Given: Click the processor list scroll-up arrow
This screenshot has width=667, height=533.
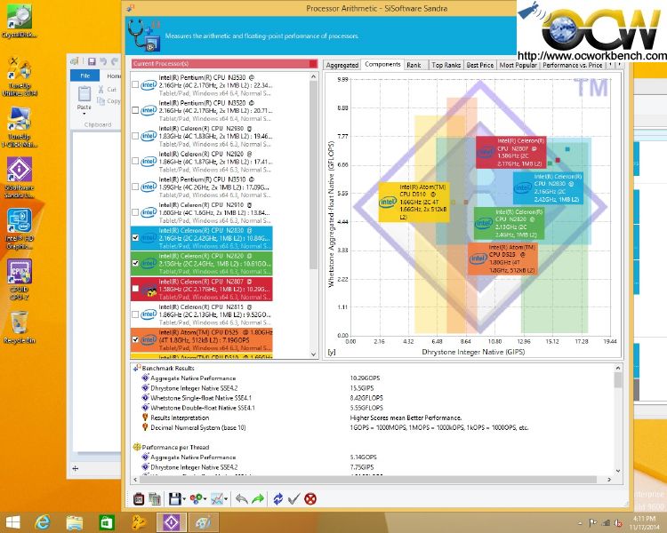Looking at the screenshot, I should 314,76.
